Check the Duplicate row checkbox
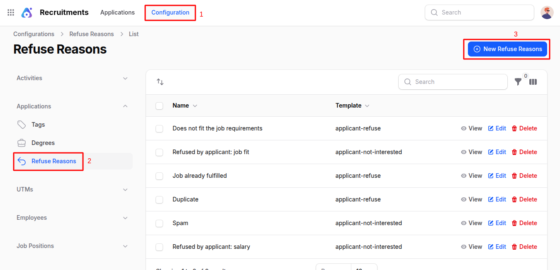 pos(159,200)
